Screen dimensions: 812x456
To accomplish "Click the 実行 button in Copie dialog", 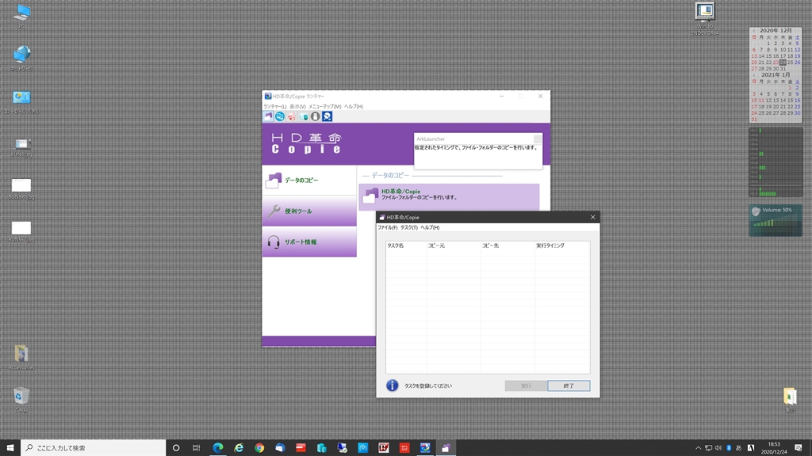I will [x=526, y=386].
